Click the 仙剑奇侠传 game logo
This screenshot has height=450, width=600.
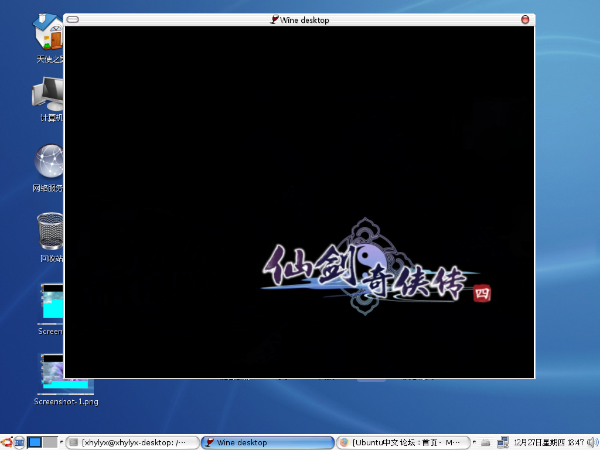point(376,267)
